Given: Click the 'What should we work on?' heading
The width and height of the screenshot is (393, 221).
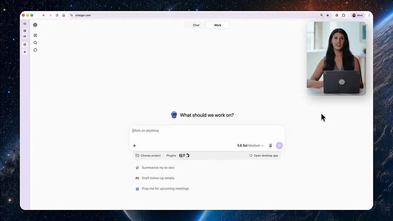Looking at the screenshot, I should tap(207, 115).
